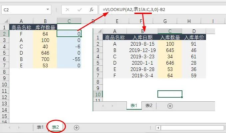Click the three-dot handle before scrollbar
The height and width of the screenshot is (133, 226).
[150, 128]
